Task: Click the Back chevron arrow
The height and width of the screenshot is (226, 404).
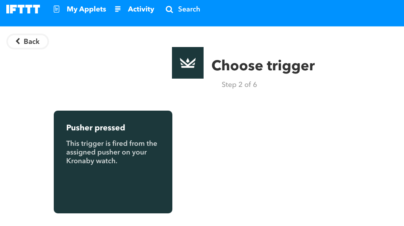Action: tap(18, 41)
